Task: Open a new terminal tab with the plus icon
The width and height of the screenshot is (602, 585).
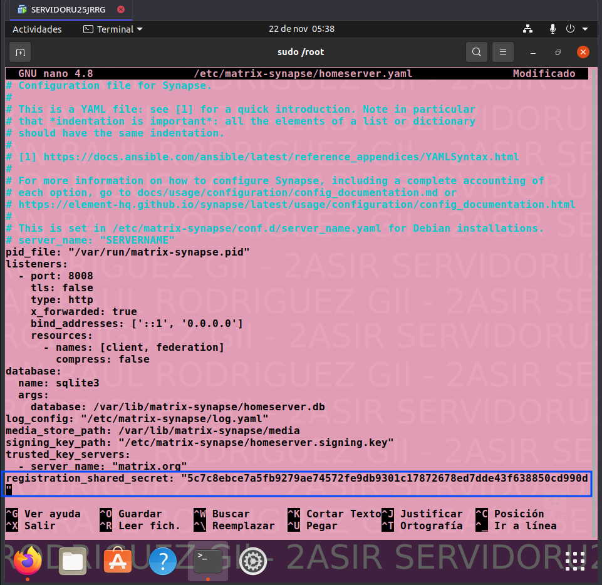Action: coord(20,52)
